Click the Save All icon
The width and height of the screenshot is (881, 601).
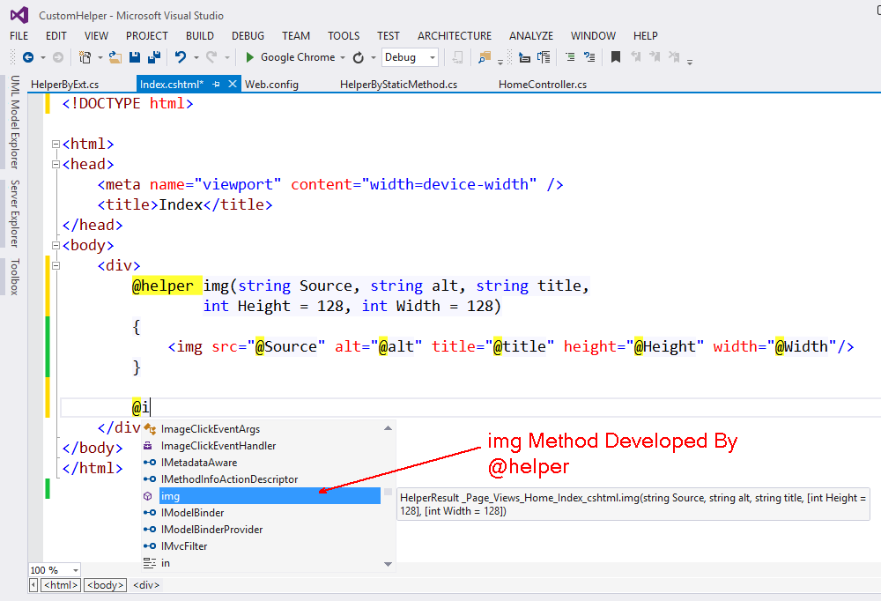coord(154,57)
